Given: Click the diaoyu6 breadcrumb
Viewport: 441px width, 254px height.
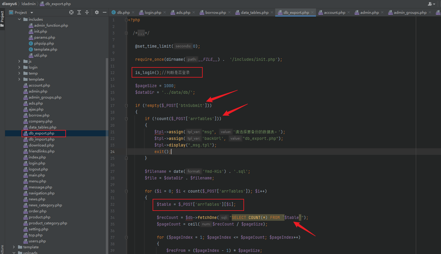Looking at the screenshot, I should [x=9, y=4].
